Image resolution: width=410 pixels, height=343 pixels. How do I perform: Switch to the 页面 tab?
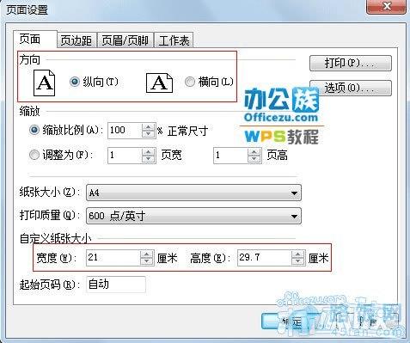point(35,40)
